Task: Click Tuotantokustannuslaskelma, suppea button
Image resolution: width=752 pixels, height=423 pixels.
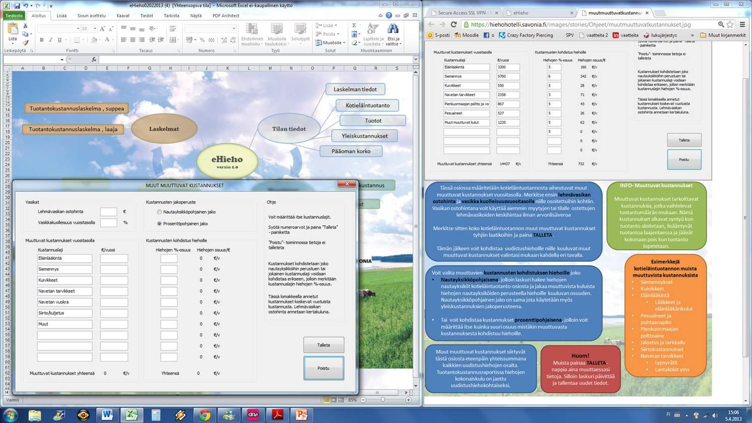Action: [77, 108]
